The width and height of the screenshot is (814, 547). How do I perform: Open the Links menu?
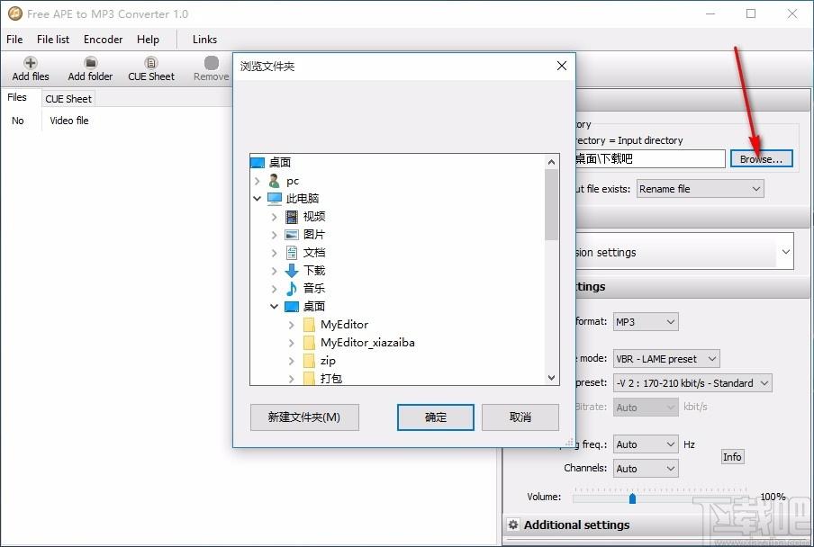[x=204, y=40]
